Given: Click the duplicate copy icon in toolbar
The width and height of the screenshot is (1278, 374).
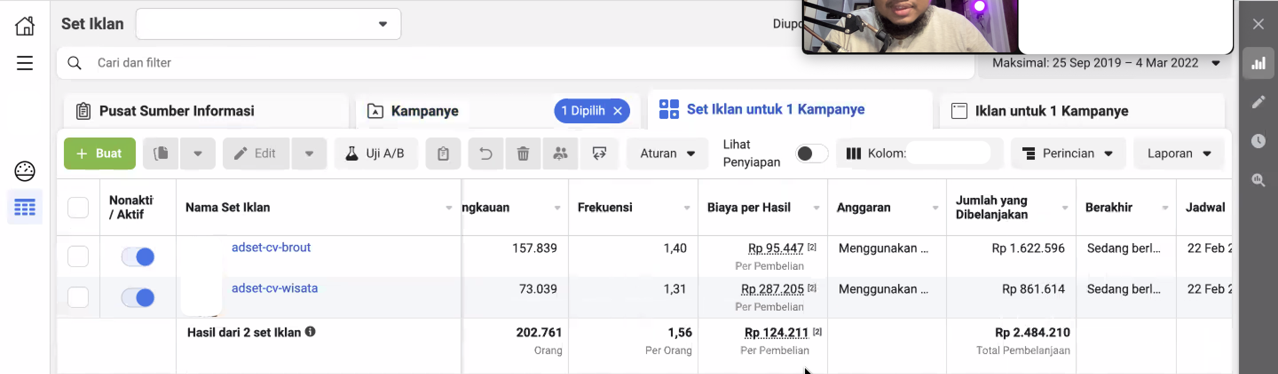Looking at the screenshot, I should (161, 154).
